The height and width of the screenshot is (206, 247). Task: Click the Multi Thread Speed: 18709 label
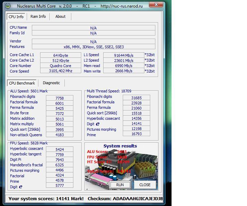[109, 91]
